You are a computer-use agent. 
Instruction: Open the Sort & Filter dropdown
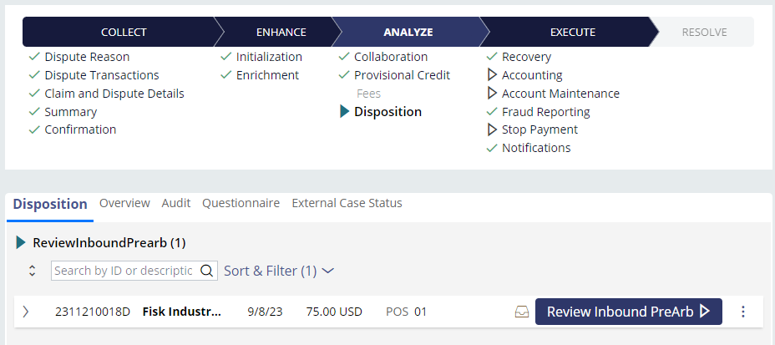click(279, 271)
